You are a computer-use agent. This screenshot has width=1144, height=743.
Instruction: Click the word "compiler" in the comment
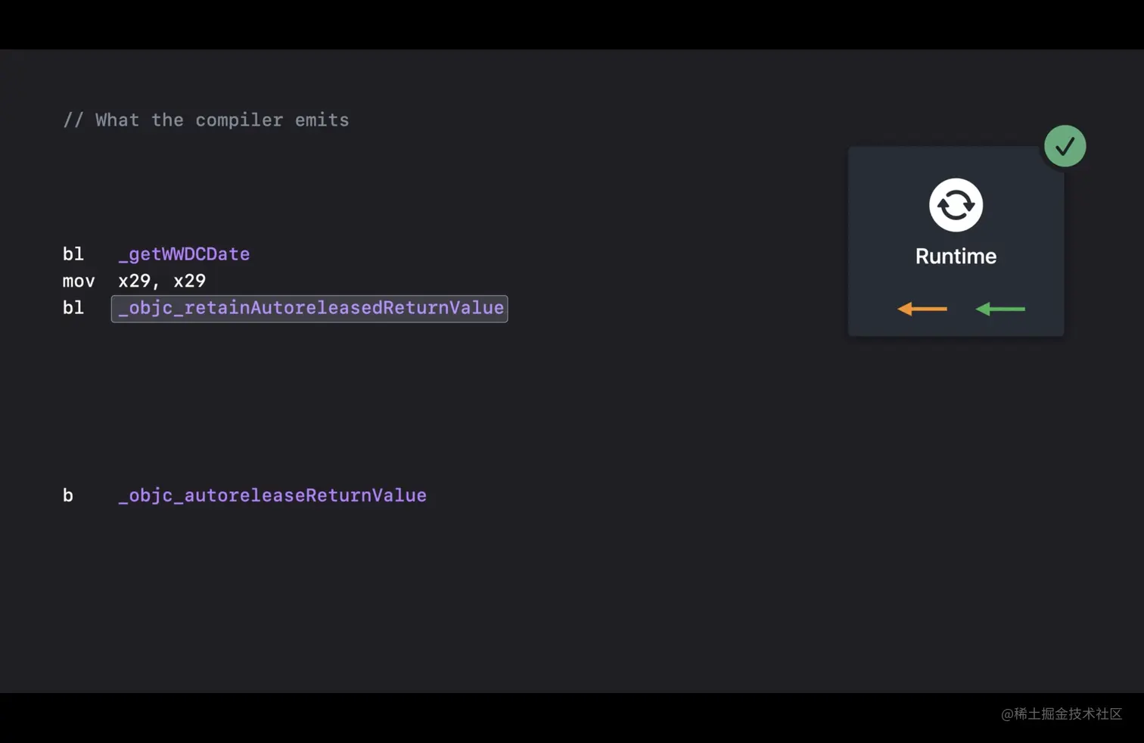(x=239, y=120)
